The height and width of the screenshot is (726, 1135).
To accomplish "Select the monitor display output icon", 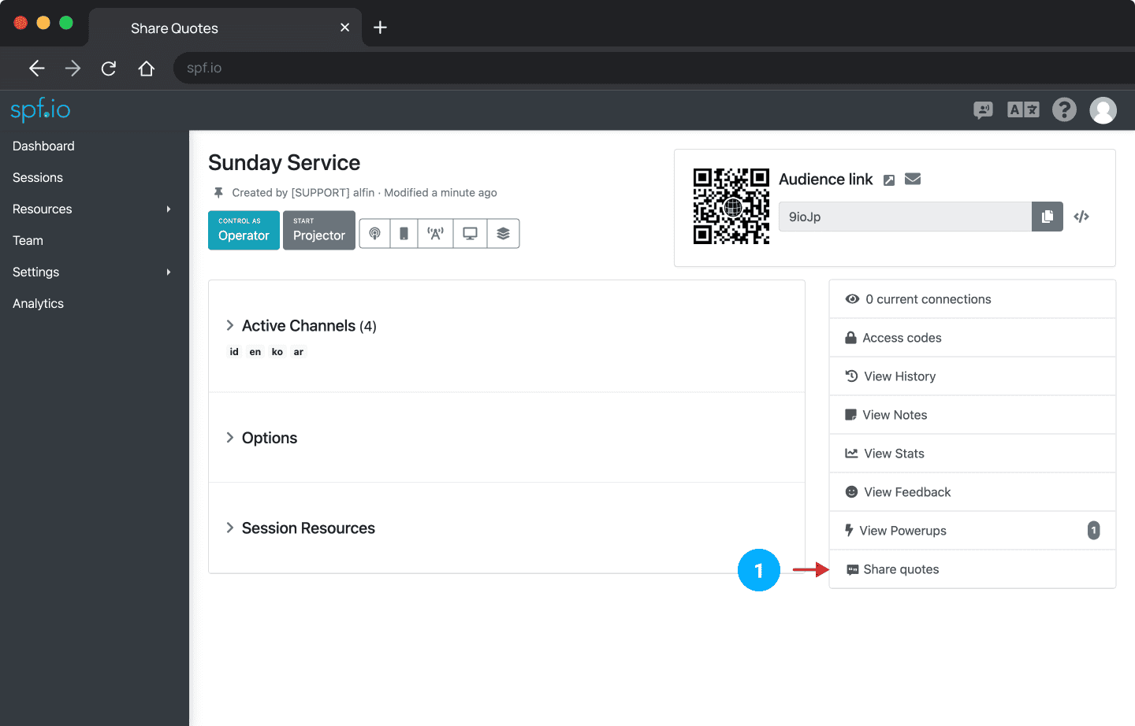I will pos(470,233).
